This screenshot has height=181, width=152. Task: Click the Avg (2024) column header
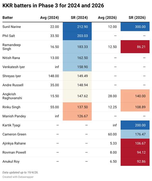(49, 18)
